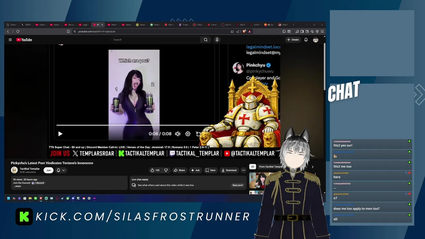Click the Ask button
Viewport: 425px width, 239px height.
195,170
